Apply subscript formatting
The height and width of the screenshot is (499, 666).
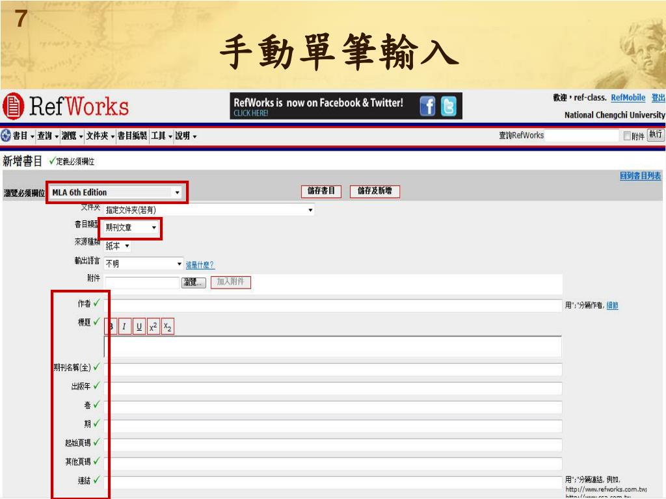pyautogui.click(x=168, y=326)
